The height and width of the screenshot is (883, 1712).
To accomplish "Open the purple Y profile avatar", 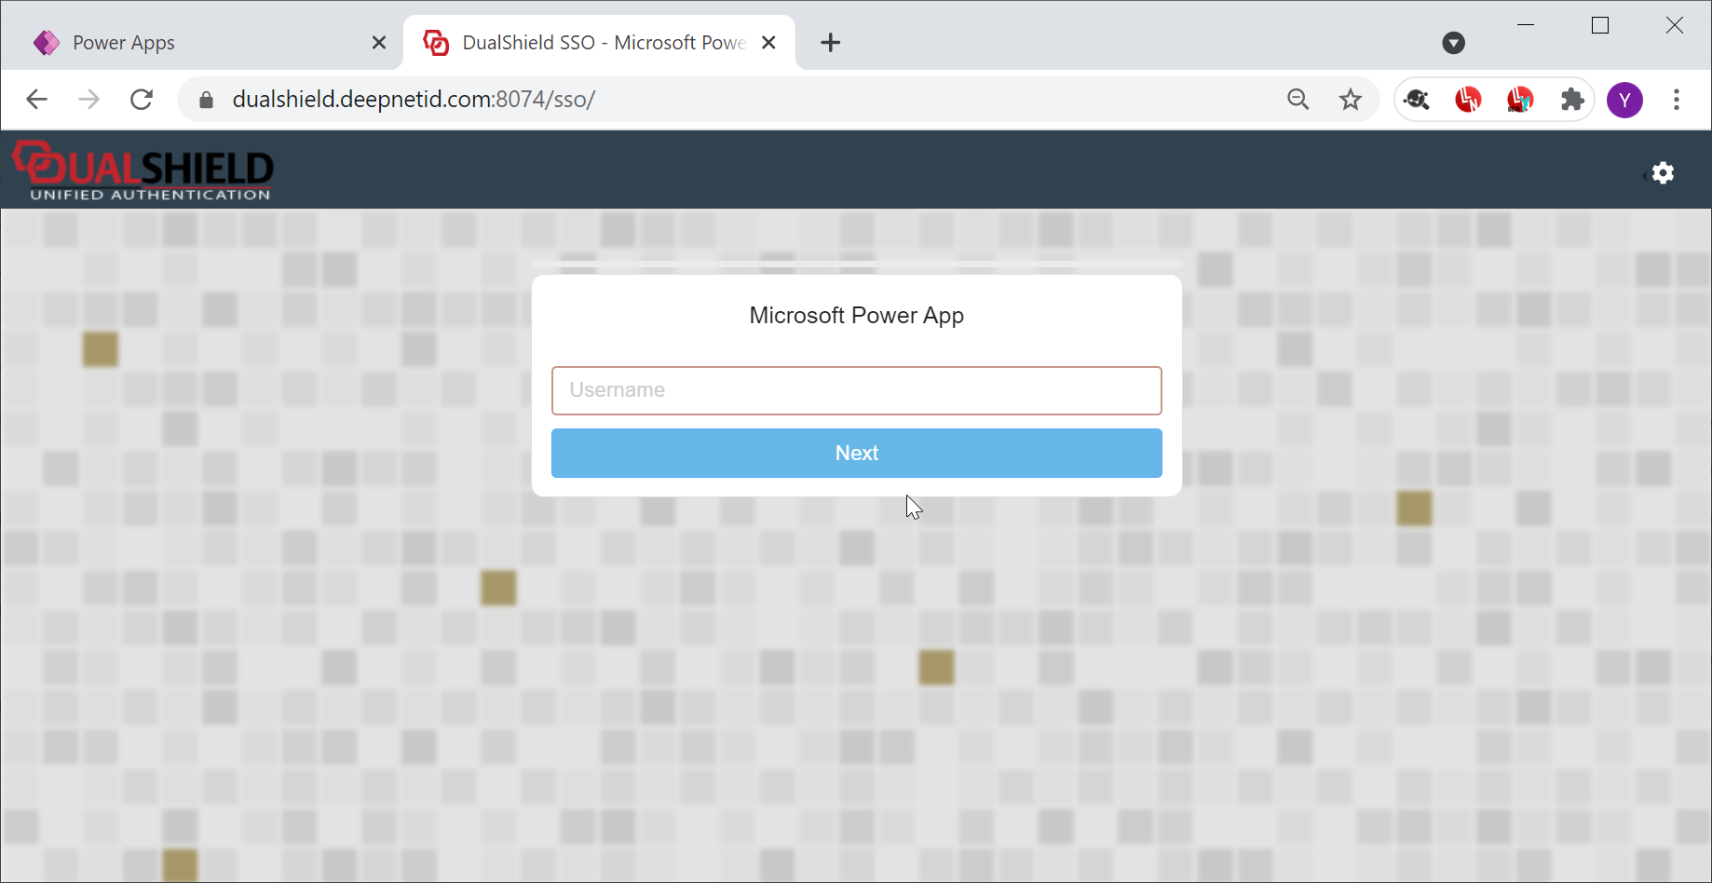I will [1624, 100].
